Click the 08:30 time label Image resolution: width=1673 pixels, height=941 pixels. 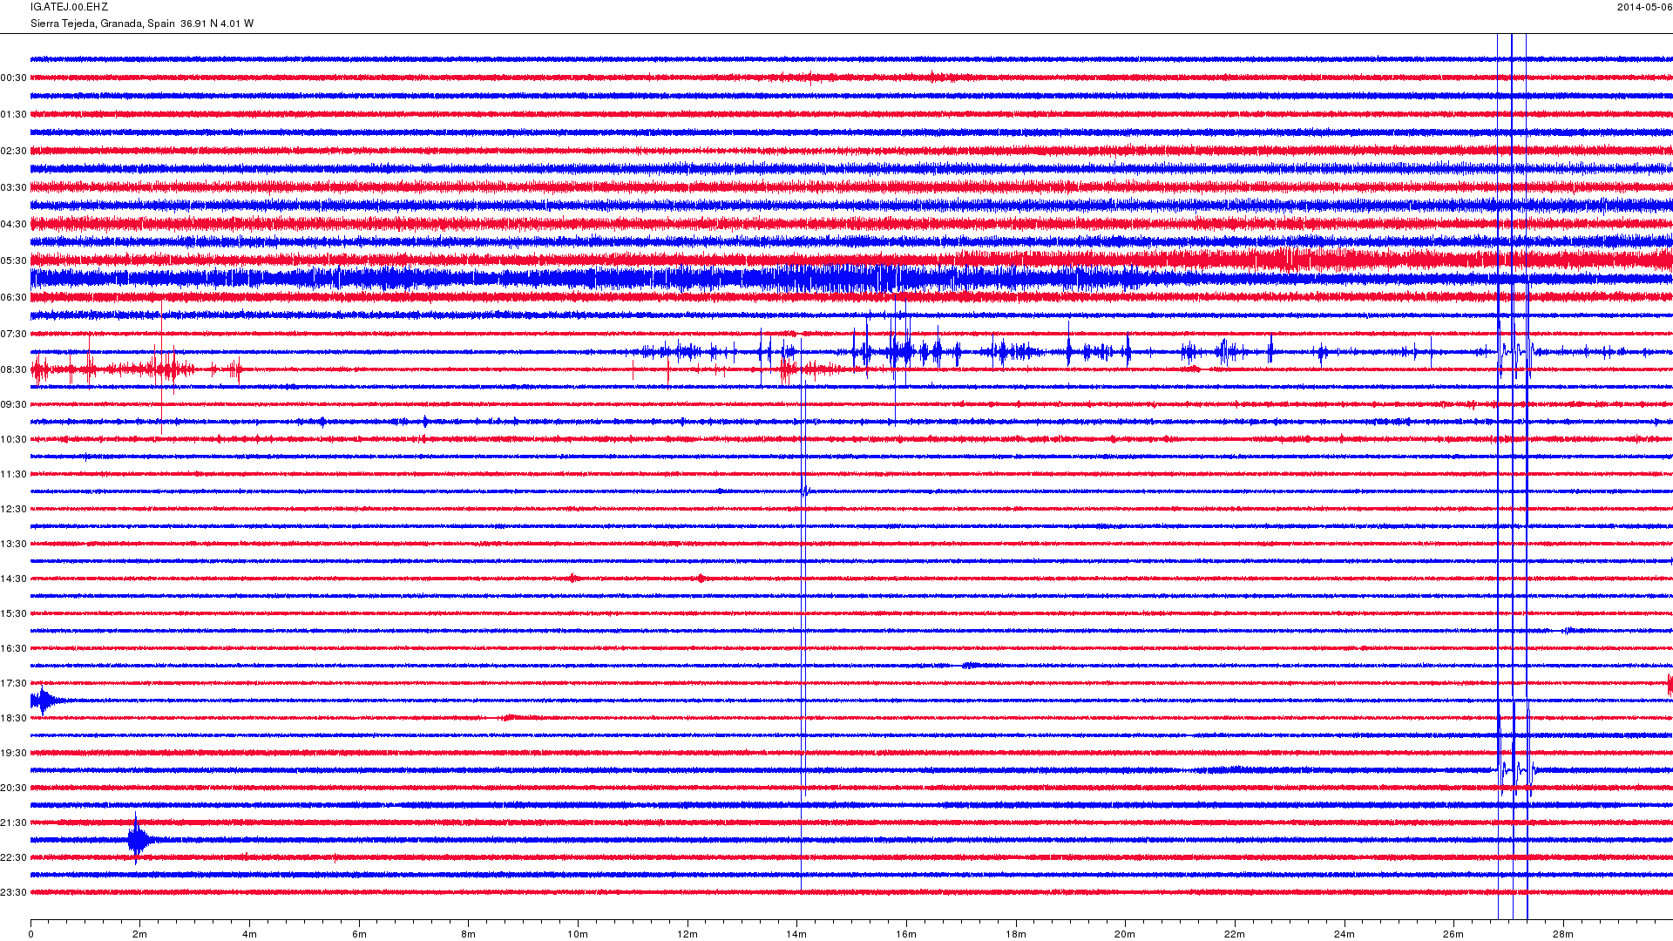tap(13, 369)
